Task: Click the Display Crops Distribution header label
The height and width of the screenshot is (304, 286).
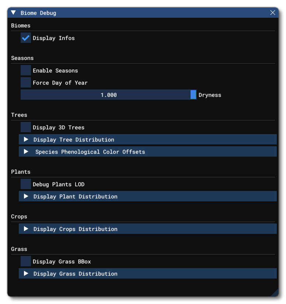Action: tap(76, 229)
